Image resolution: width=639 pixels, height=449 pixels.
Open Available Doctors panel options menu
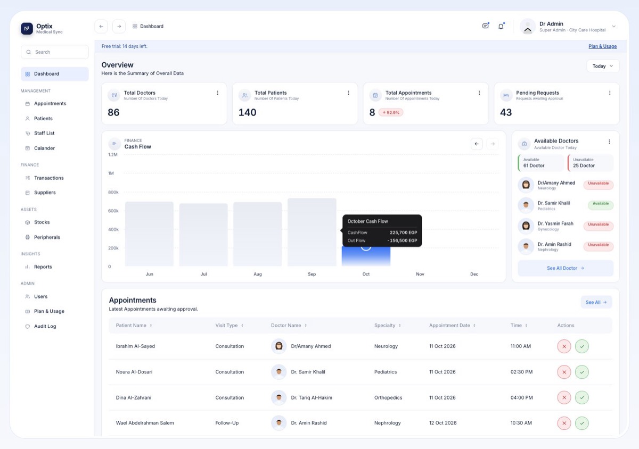609,142
